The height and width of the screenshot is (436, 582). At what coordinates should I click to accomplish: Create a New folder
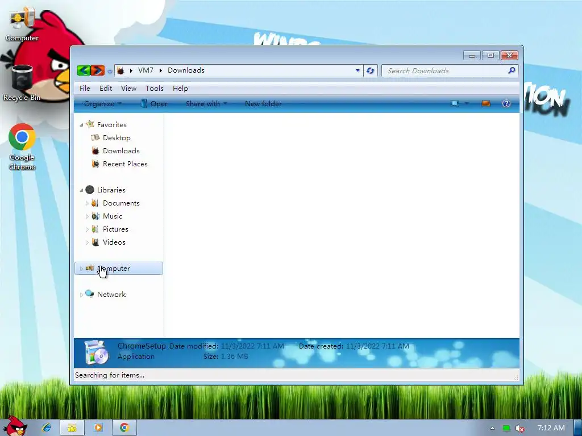[263, 104]
